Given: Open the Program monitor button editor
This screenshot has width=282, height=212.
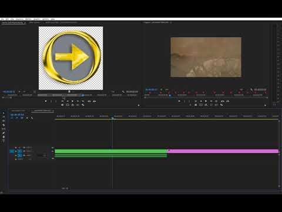Looking at the screenshot, I should [x=265, y=105].
